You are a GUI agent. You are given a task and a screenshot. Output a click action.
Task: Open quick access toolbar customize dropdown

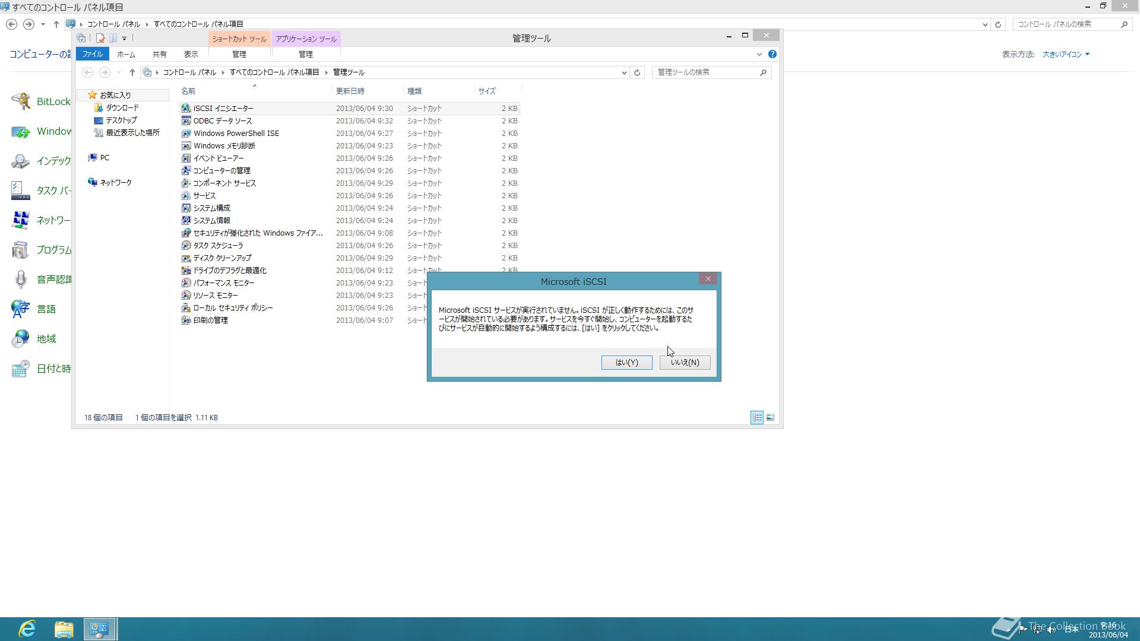pos(124,39)
